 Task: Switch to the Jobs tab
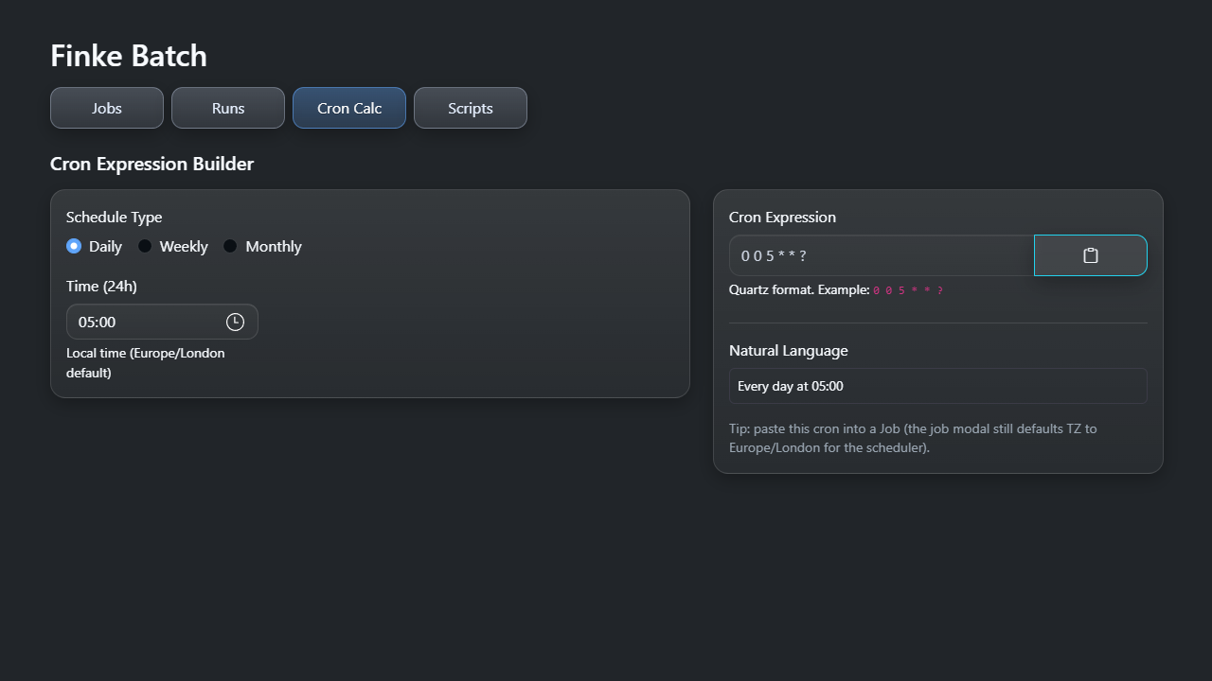106,107
